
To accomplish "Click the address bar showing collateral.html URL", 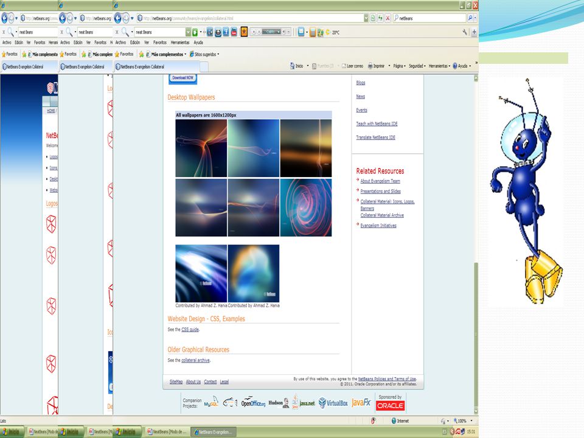I will click(249, 18).
